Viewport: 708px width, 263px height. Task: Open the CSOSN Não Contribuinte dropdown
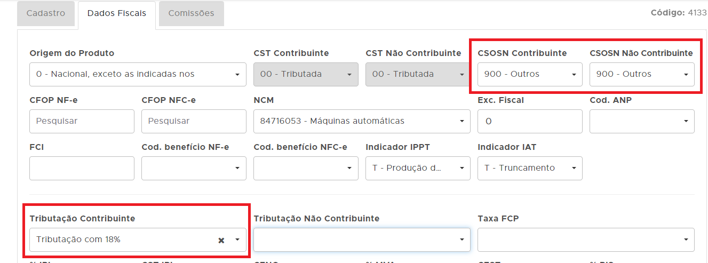[x=641, y=74]
